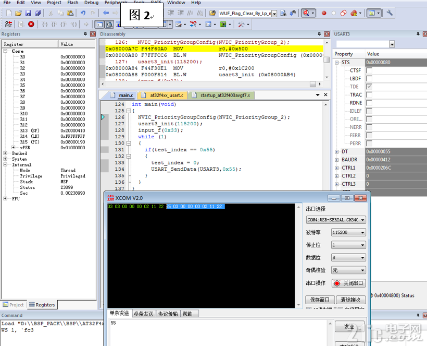The height and width of the screenshot is (346, 427).
Task: Toggle the IDLEF flag checkbox
Action: 369,111
